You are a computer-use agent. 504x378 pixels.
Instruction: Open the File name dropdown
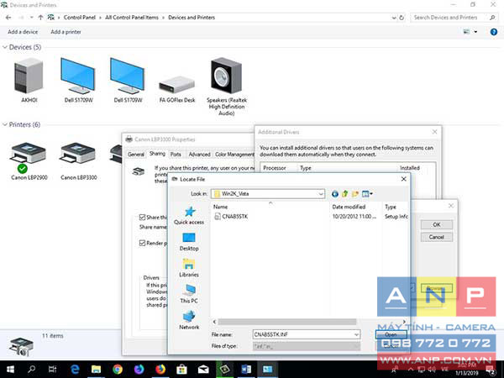(356, 334)
